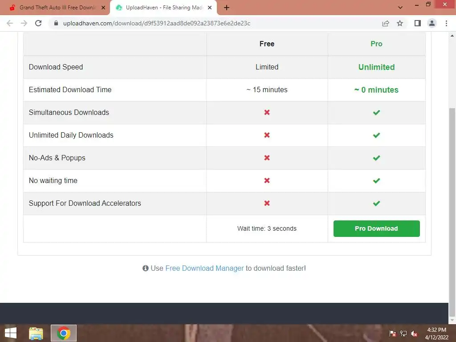The height and width of the screenshot is (342, 456).
Task: Click the Wait time: 3 seconds text
Action: 267,228
